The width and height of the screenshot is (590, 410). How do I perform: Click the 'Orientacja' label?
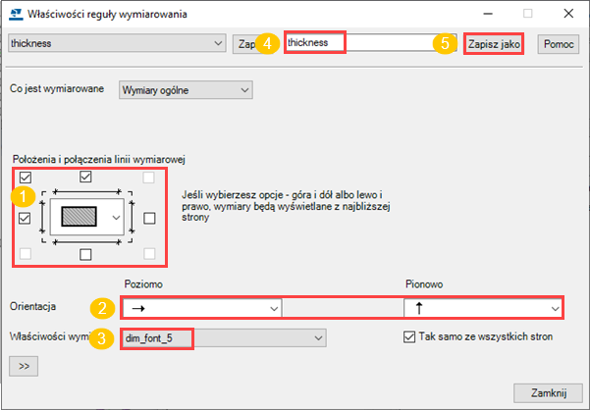point(32,306)
